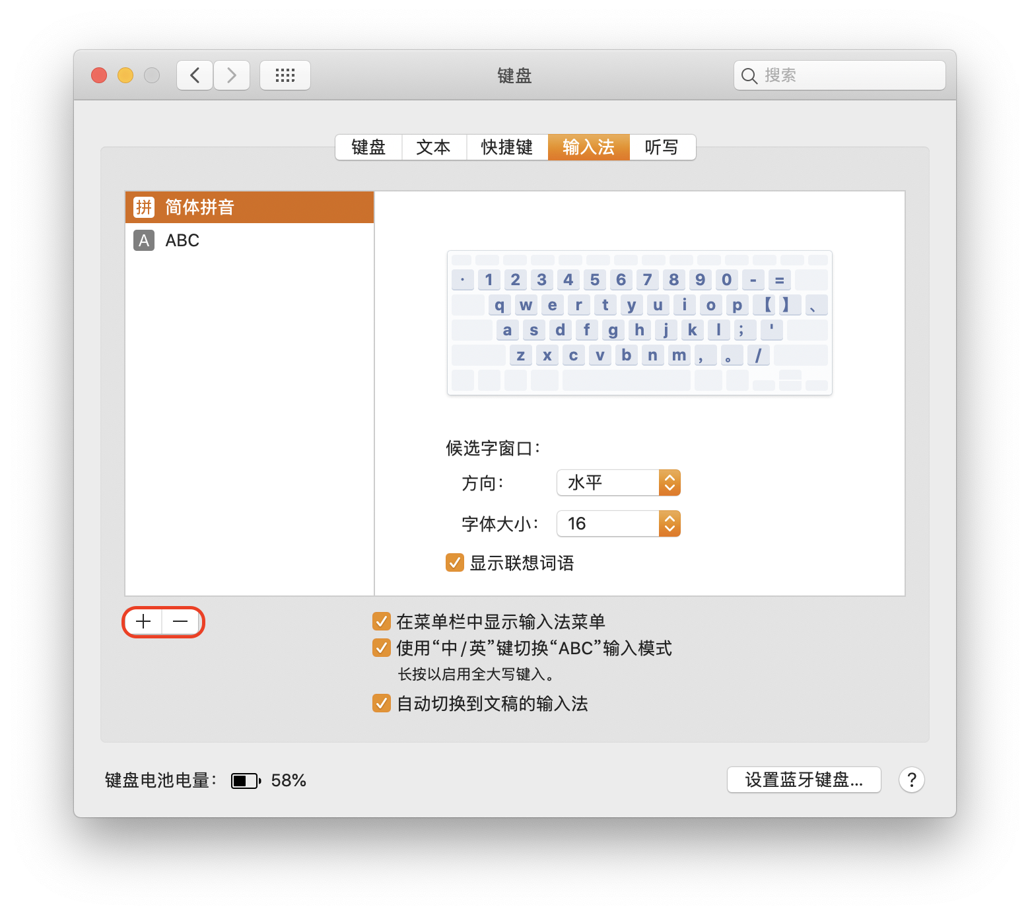The height and width of the screenshot is (915, 1030).
Task: Open the 方向 dropdown showing 水平
Action: tap(619, 483)
